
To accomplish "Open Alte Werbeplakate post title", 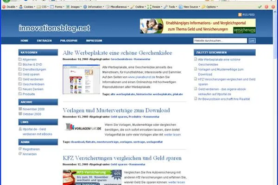I will [x=117, y=53].
